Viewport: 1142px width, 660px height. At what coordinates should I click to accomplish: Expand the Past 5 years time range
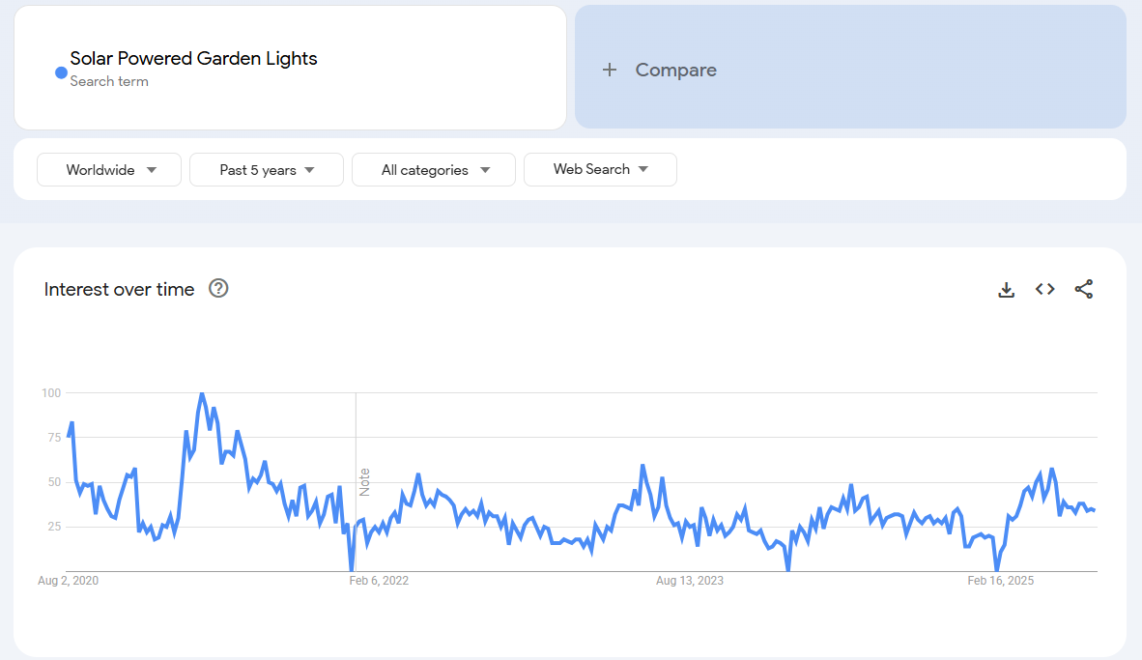coord(267,170)
